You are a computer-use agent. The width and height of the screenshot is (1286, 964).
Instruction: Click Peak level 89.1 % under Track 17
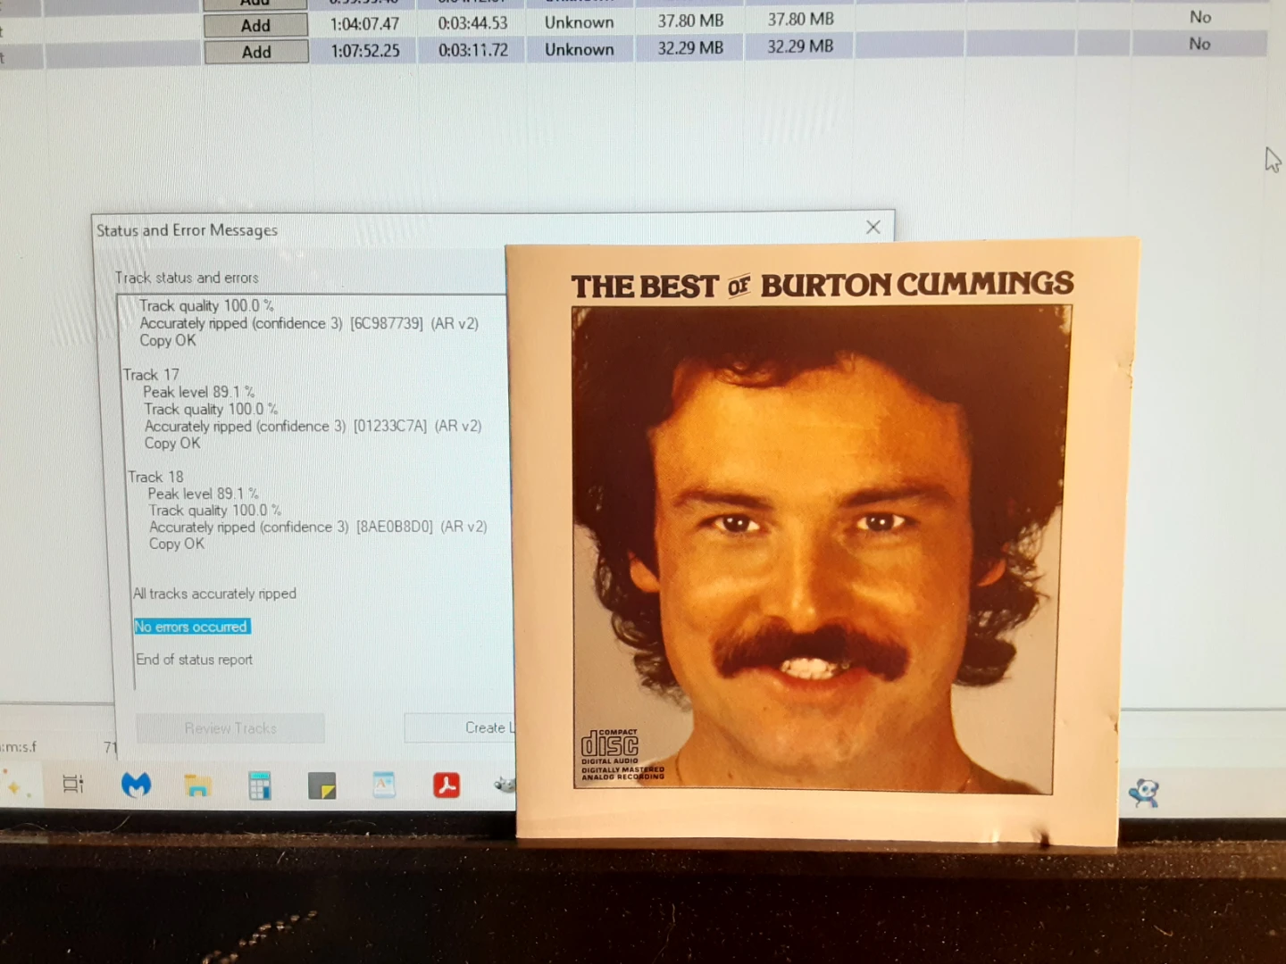[199, 392]
